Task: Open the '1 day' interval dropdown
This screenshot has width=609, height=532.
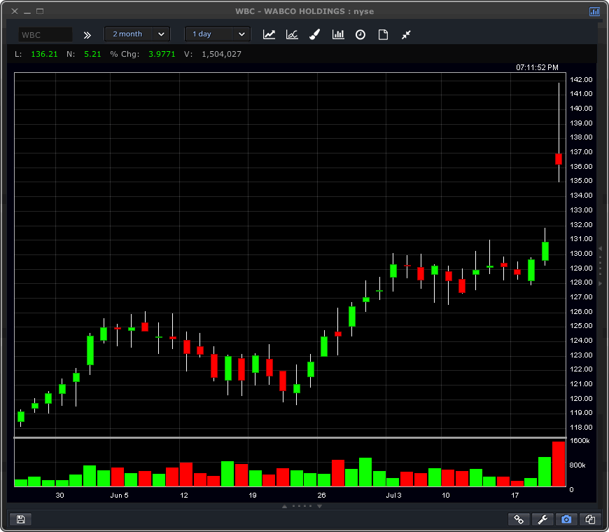Action: (217, 34)
